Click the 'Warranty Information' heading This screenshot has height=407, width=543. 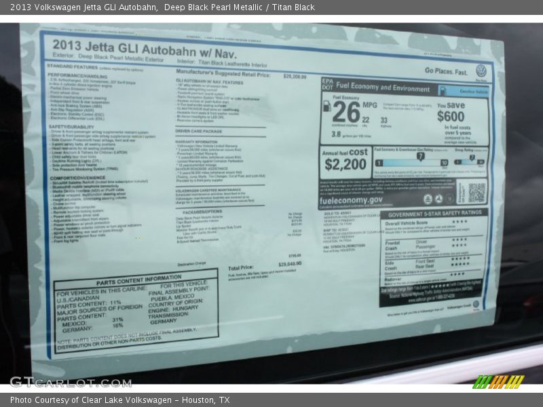point(196,142)
